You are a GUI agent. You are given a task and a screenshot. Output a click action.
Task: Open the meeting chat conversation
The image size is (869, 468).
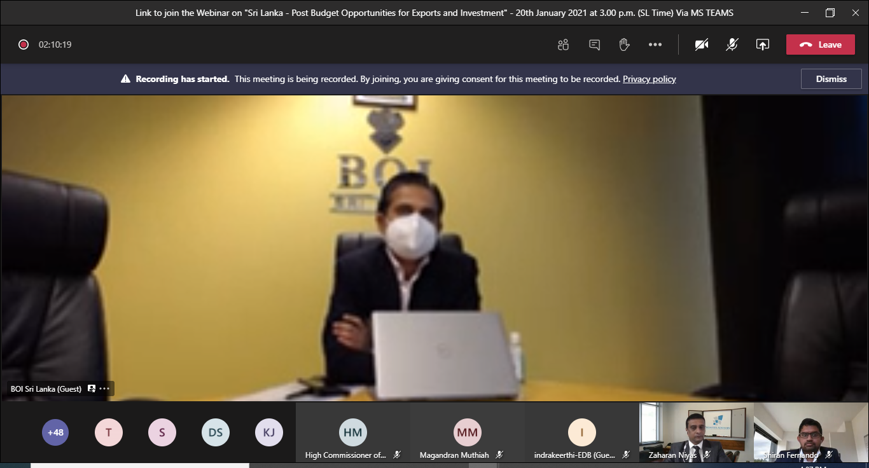click(594, 45)
